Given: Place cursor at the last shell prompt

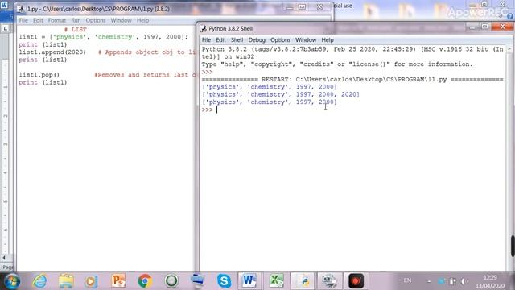Looking at the screenshot, I should tap(216, 110).
